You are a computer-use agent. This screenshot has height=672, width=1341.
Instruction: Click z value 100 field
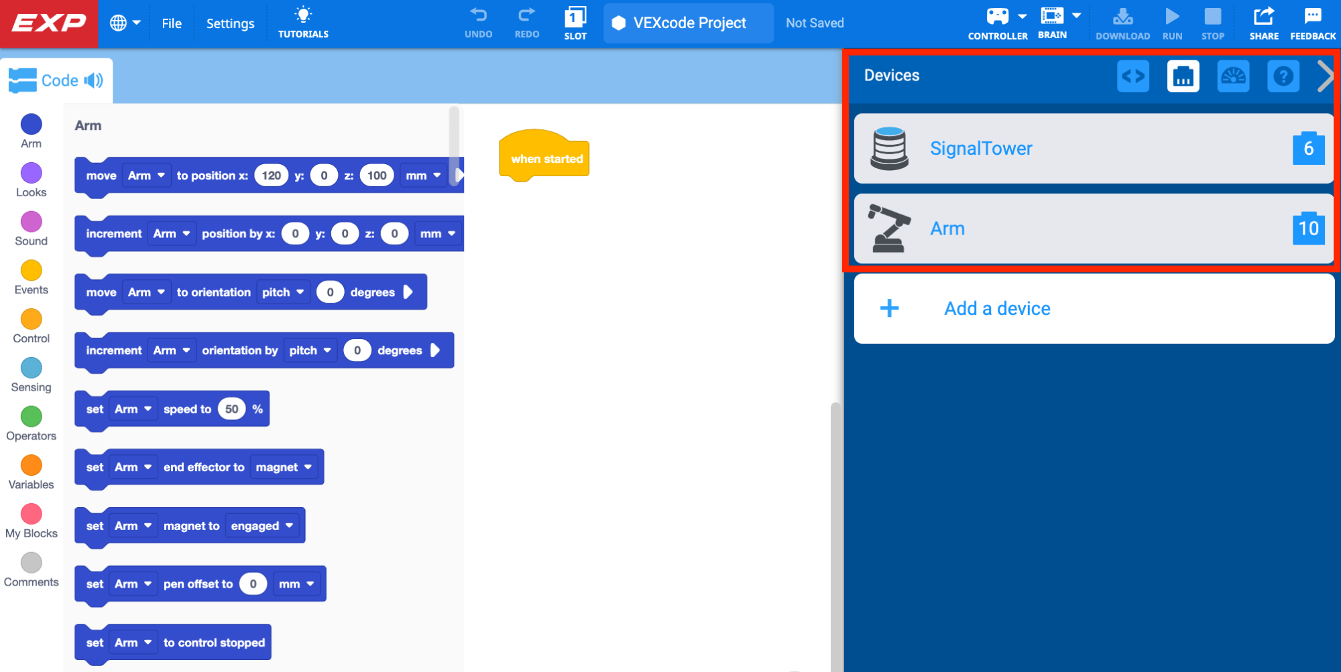(377, 176)
